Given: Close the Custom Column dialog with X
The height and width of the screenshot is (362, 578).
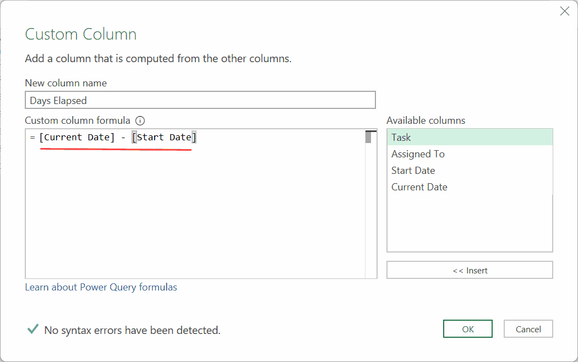Looking at the screenshot, I should pos(564,11).
